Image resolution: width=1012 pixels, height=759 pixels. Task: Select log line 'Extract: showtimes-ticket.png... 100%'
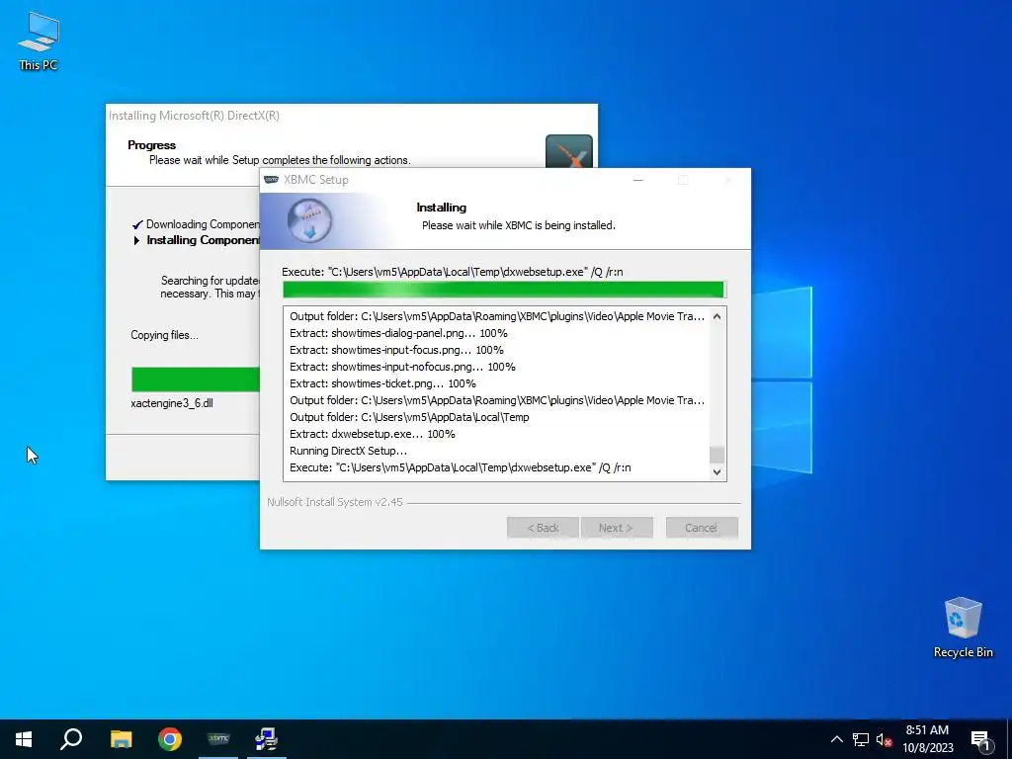coord(382,383)
